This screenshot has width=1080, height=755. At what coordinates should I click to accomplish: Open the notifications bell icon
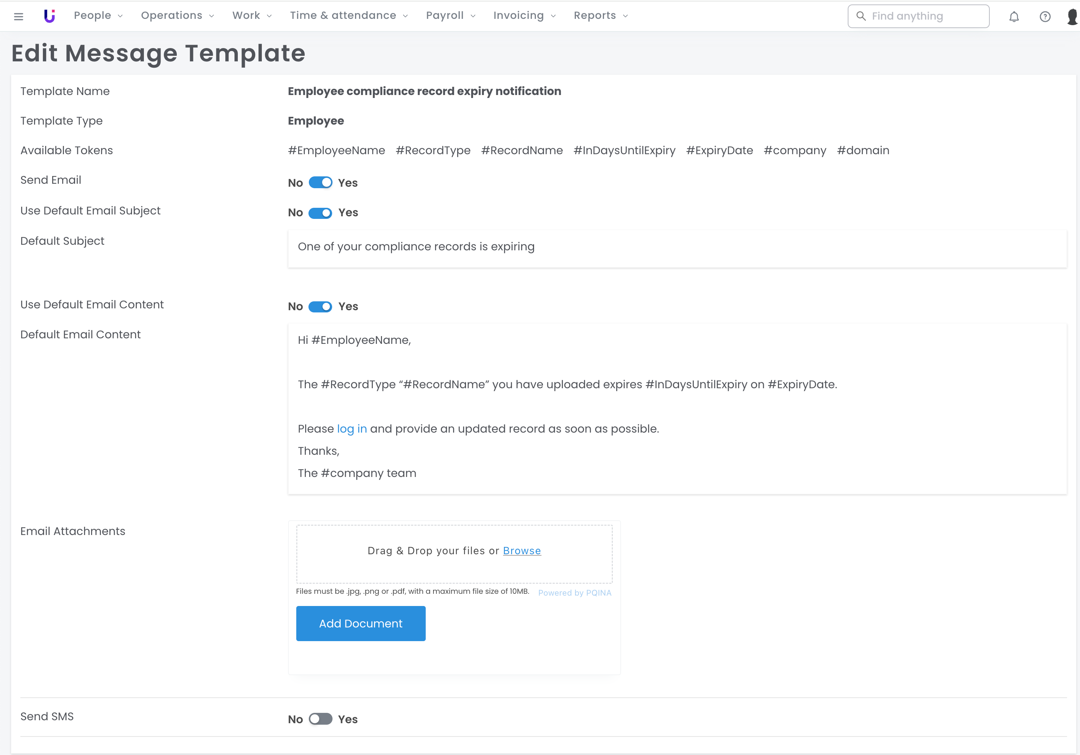[x=1014, y=17]
